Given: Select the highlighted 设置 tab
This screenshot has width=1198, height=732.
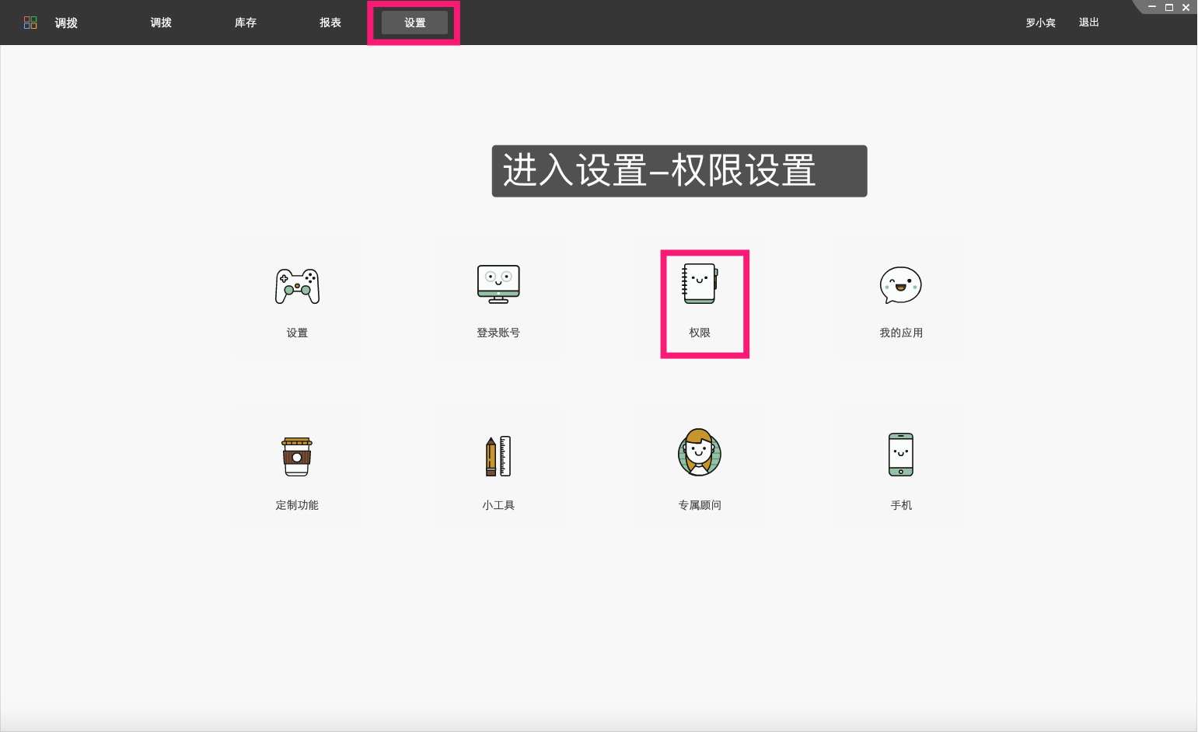Looking at the screenshot, I should (x=414, y=23).
